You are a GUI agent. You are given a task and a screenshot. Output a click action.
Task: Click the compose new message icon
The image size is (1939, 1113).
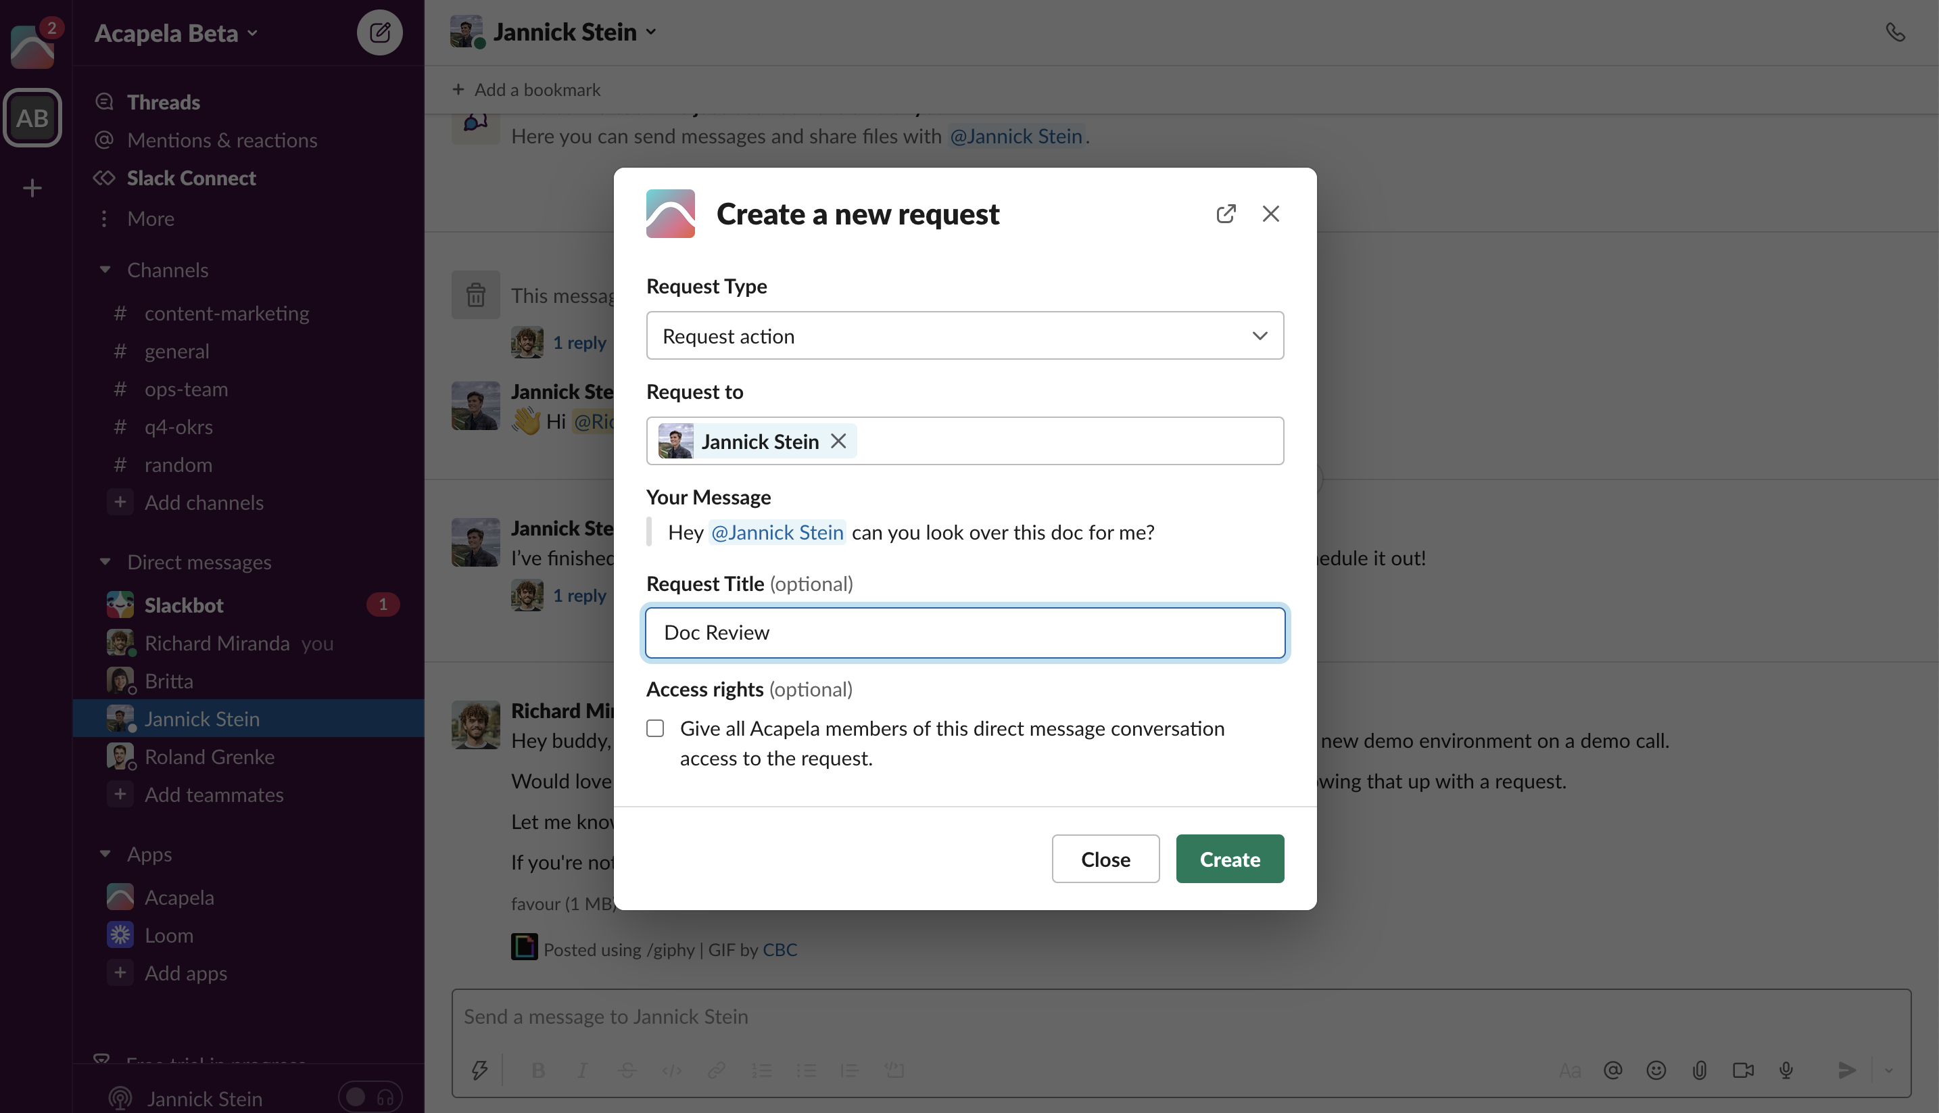(x=380, y=33)
